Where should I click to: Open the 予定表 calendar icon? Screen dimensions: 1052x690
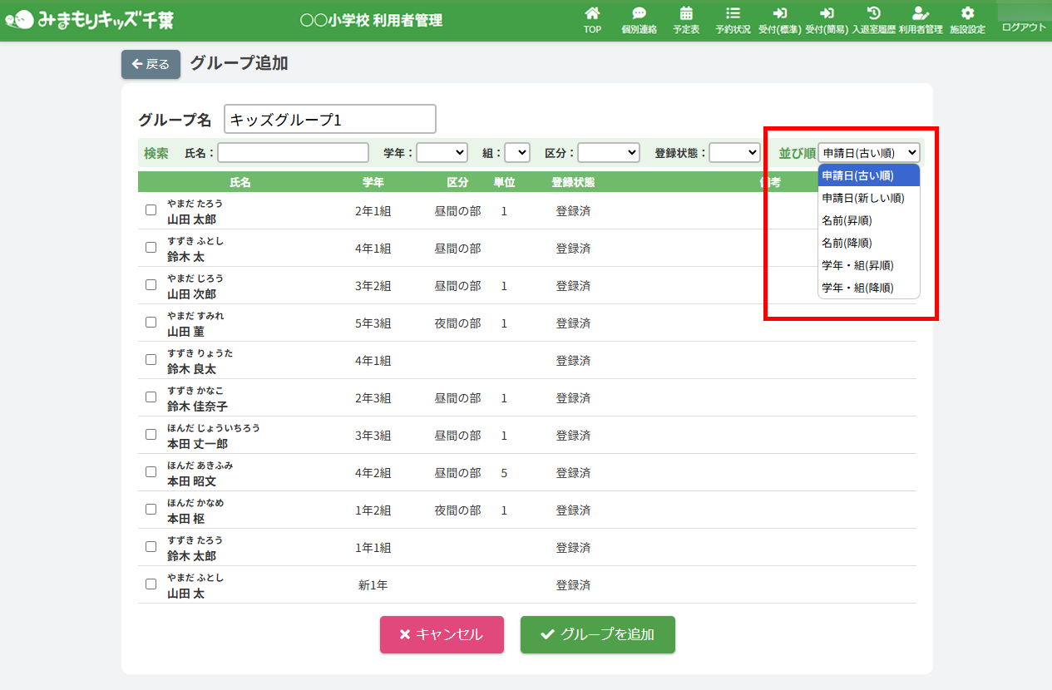point(686,13)
